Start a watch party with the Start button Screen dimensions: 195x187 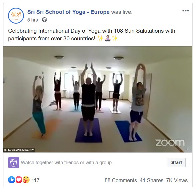pyautogui.click(x=176, y=162)
